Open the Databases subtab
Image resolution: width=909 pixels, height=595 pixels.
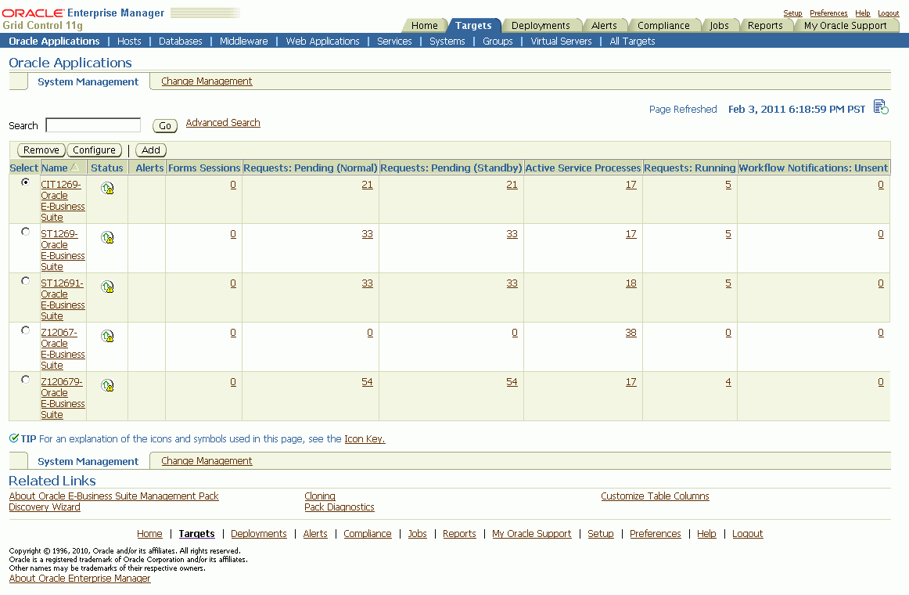(x=180, y=41)
